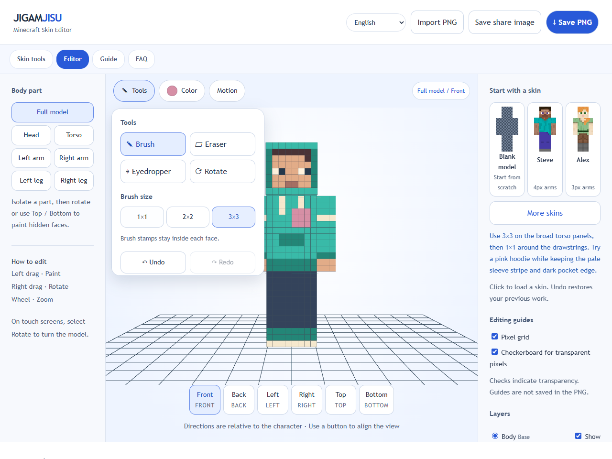Isolate the Head body part
The width and height of the screenshot is (612, 459).
(31, 135)
